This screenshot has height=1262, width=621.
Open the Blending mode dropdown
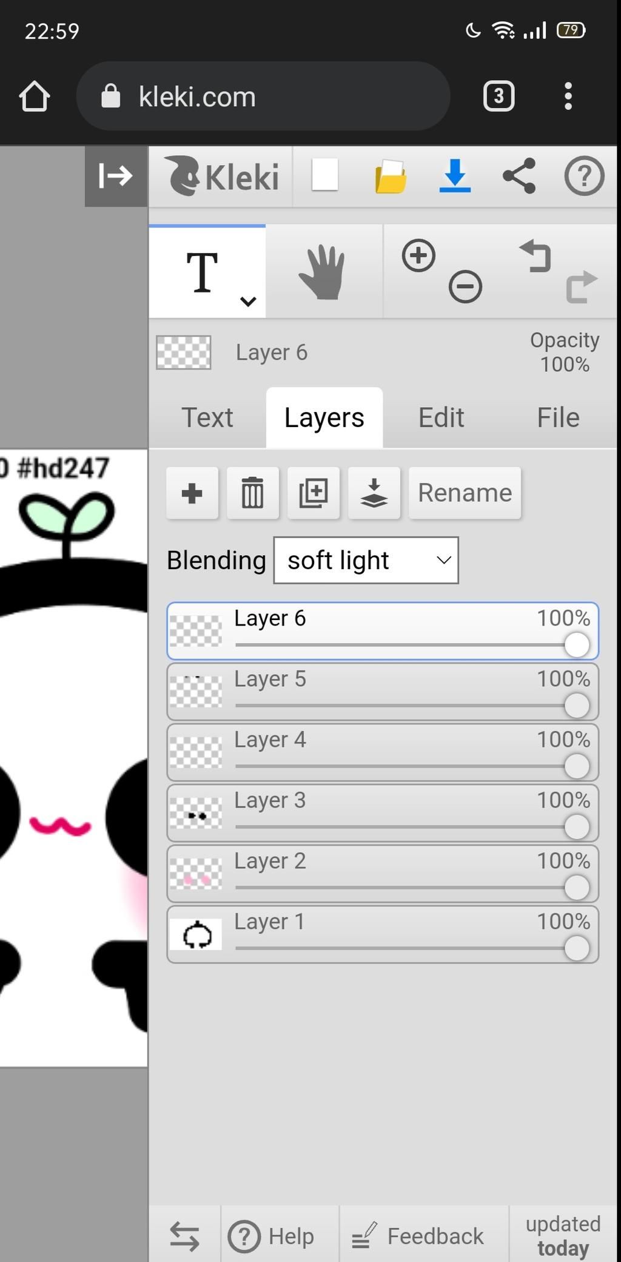366,560
